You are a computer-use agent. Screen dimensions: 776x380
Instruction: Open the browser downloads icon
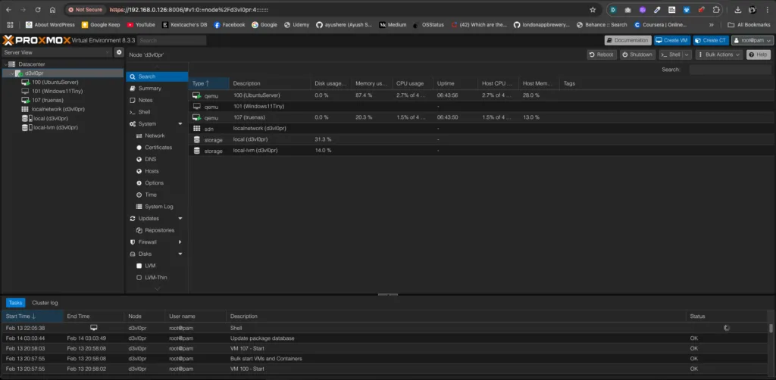click(x=738, y=9)
